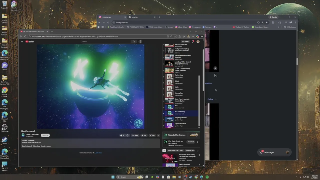The height and width of the screenshot is (180, 320).
Task: Open Chrome extensions puzzle icon
Action: pyautogui.click(x=273, y=22)
